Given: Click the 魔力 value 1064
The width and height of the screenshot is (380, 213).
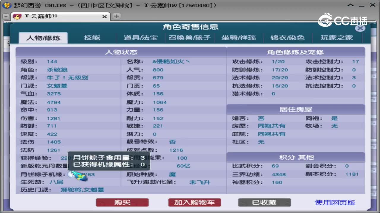Looking at the screenshot, I should [160, 102].
